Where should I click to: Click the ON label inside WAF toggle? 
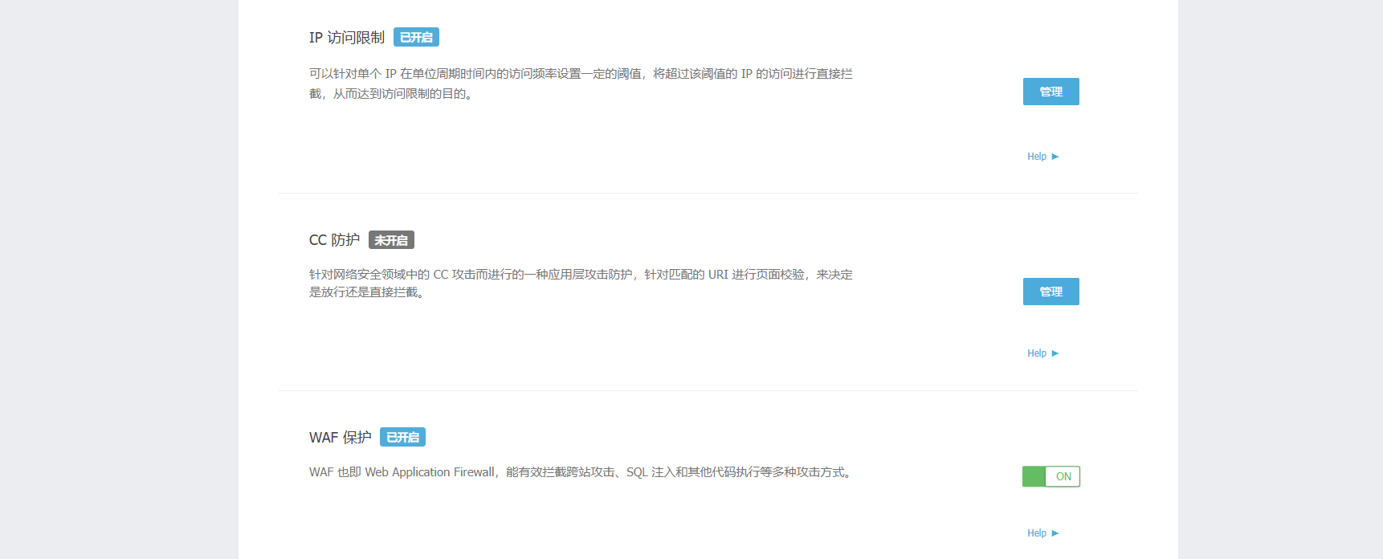click(x=1063, y=476)
